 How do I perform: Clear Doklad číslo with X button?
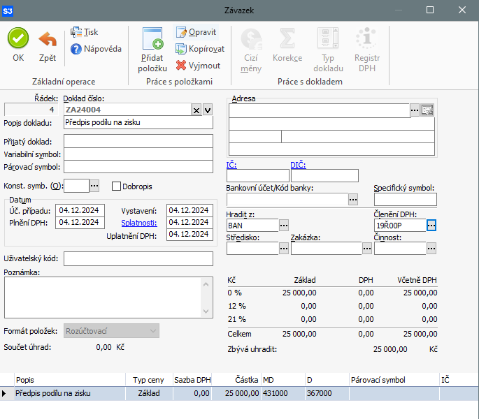(196, 110)
